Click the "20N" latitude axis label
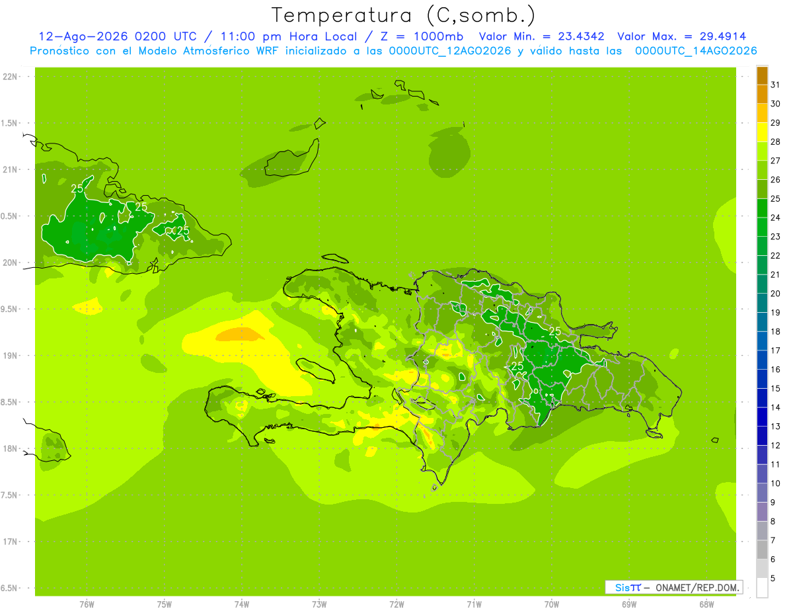The height and width of the screenshot is (613, 793). (x=10, y=263)
